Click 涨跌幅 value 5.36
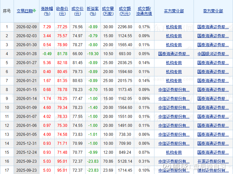 click(x=47, y=63)
